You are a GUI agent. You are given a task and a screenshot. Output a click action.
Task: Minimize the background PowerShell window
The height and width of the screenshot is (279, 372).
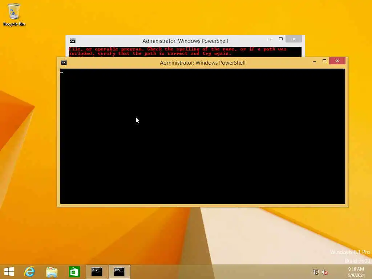coord(271,39)
